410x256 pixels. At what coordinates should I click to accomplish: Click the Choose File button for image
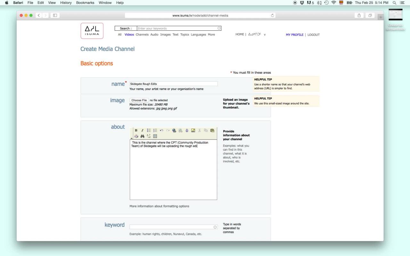[x=139, y=100]
